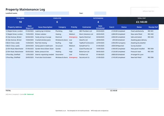Click receipt reference REC-003
164x116 pixels.
[x=151, y=37]
